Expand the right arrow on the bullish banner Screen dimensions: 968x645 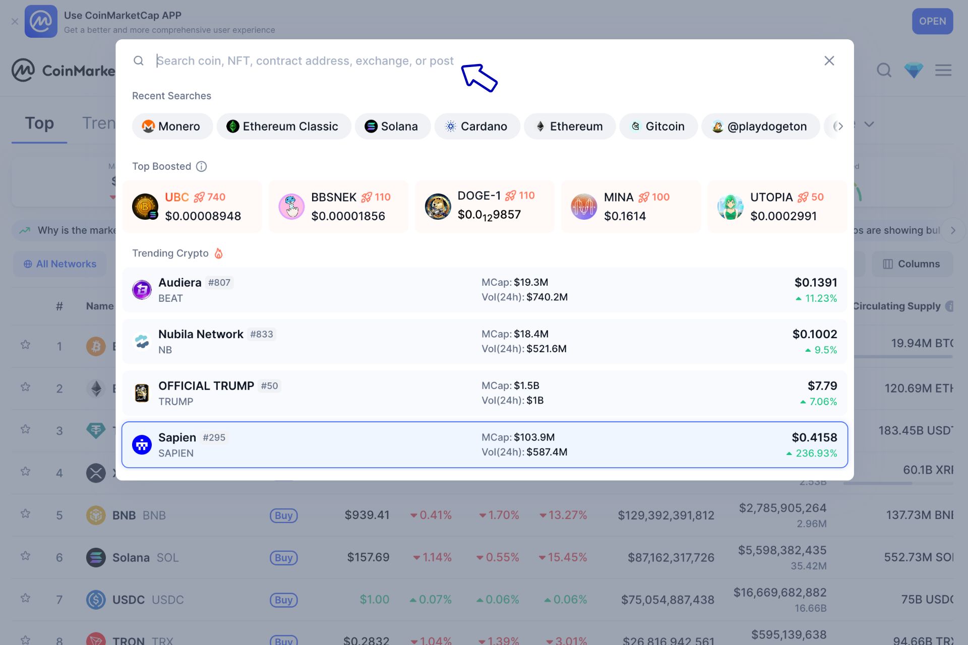click(954, 230)
